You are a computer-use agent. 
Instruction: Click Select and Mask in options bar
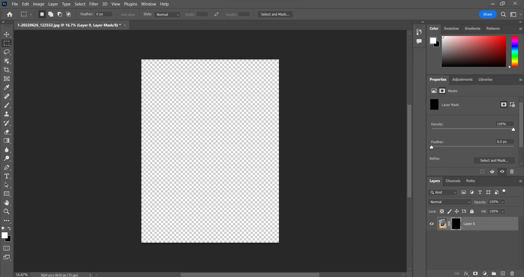click(x=275, y=14)
